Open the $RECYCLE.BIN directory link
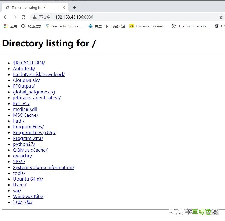 click(x=29, y=63)
